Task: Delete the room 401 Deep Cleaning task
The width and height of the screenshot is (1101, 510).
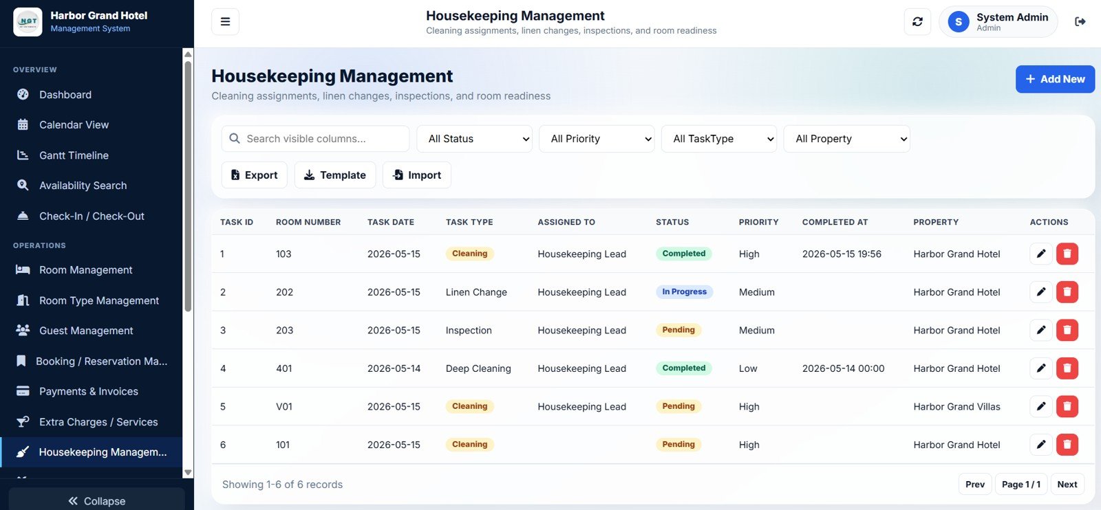Action: pos(1067,368)
